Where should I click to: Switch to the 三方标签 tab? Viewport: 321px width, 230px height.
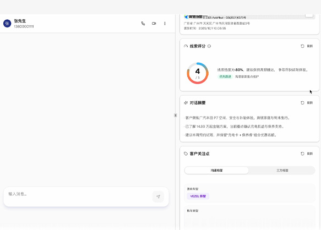282,171
